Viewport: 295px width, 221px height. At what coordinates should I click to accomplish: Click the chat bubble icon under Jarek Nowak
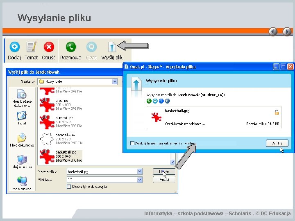pos(155,101)
